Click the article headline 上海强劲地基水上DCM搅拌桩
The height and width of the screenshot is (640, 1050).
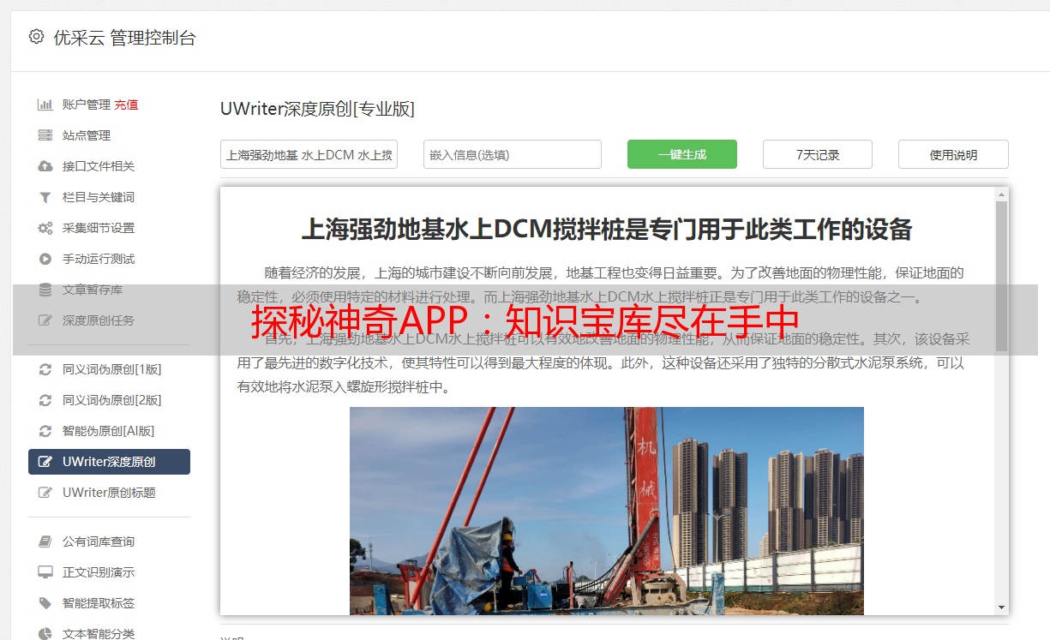pyautogui.click(x=607, y=230)
